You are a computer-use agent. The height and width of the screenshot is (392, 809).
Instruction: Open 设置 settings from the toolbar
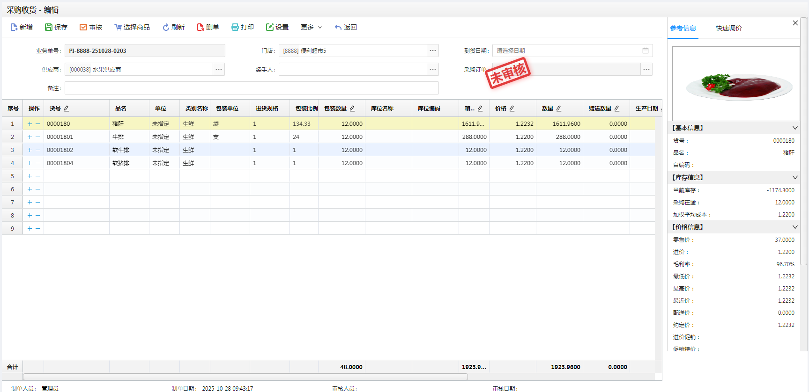click(277, 27)
